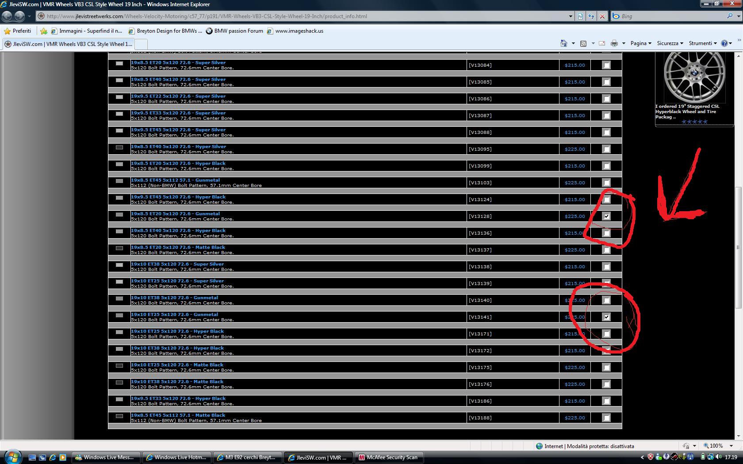Tick the checkbox for item V13088
Screen dimensions: 743x464
(x=606, y=132)
